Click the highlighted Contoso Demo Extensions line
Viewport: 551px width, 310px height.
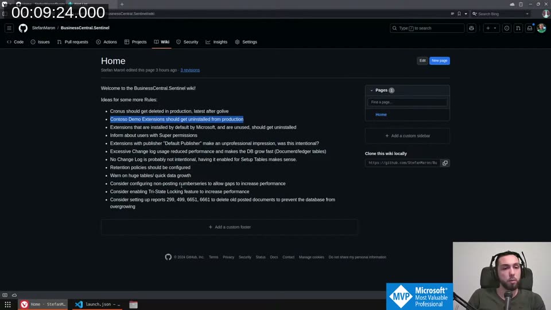coord(177,119)
